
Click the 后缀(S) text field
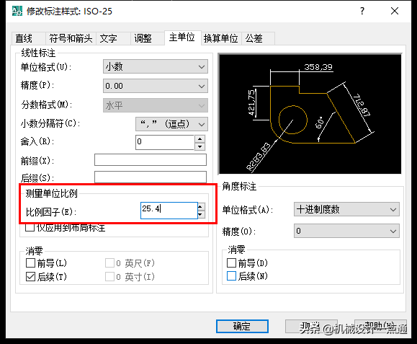(x=151, y=177)
